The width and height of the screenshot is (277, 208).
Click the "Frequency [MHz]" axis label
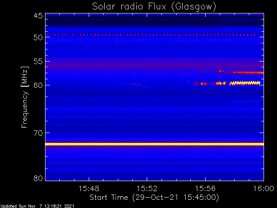pos(25,97)
